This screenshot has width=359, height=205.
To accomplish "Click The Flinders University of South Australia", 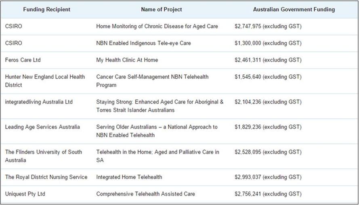I will click(44, 156).
